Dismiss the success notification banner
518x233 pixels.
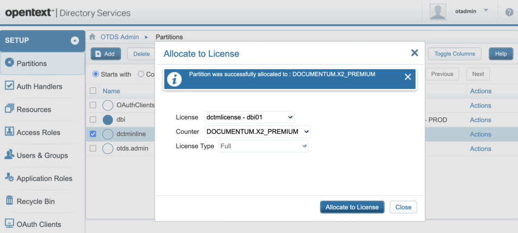(408, 77)
